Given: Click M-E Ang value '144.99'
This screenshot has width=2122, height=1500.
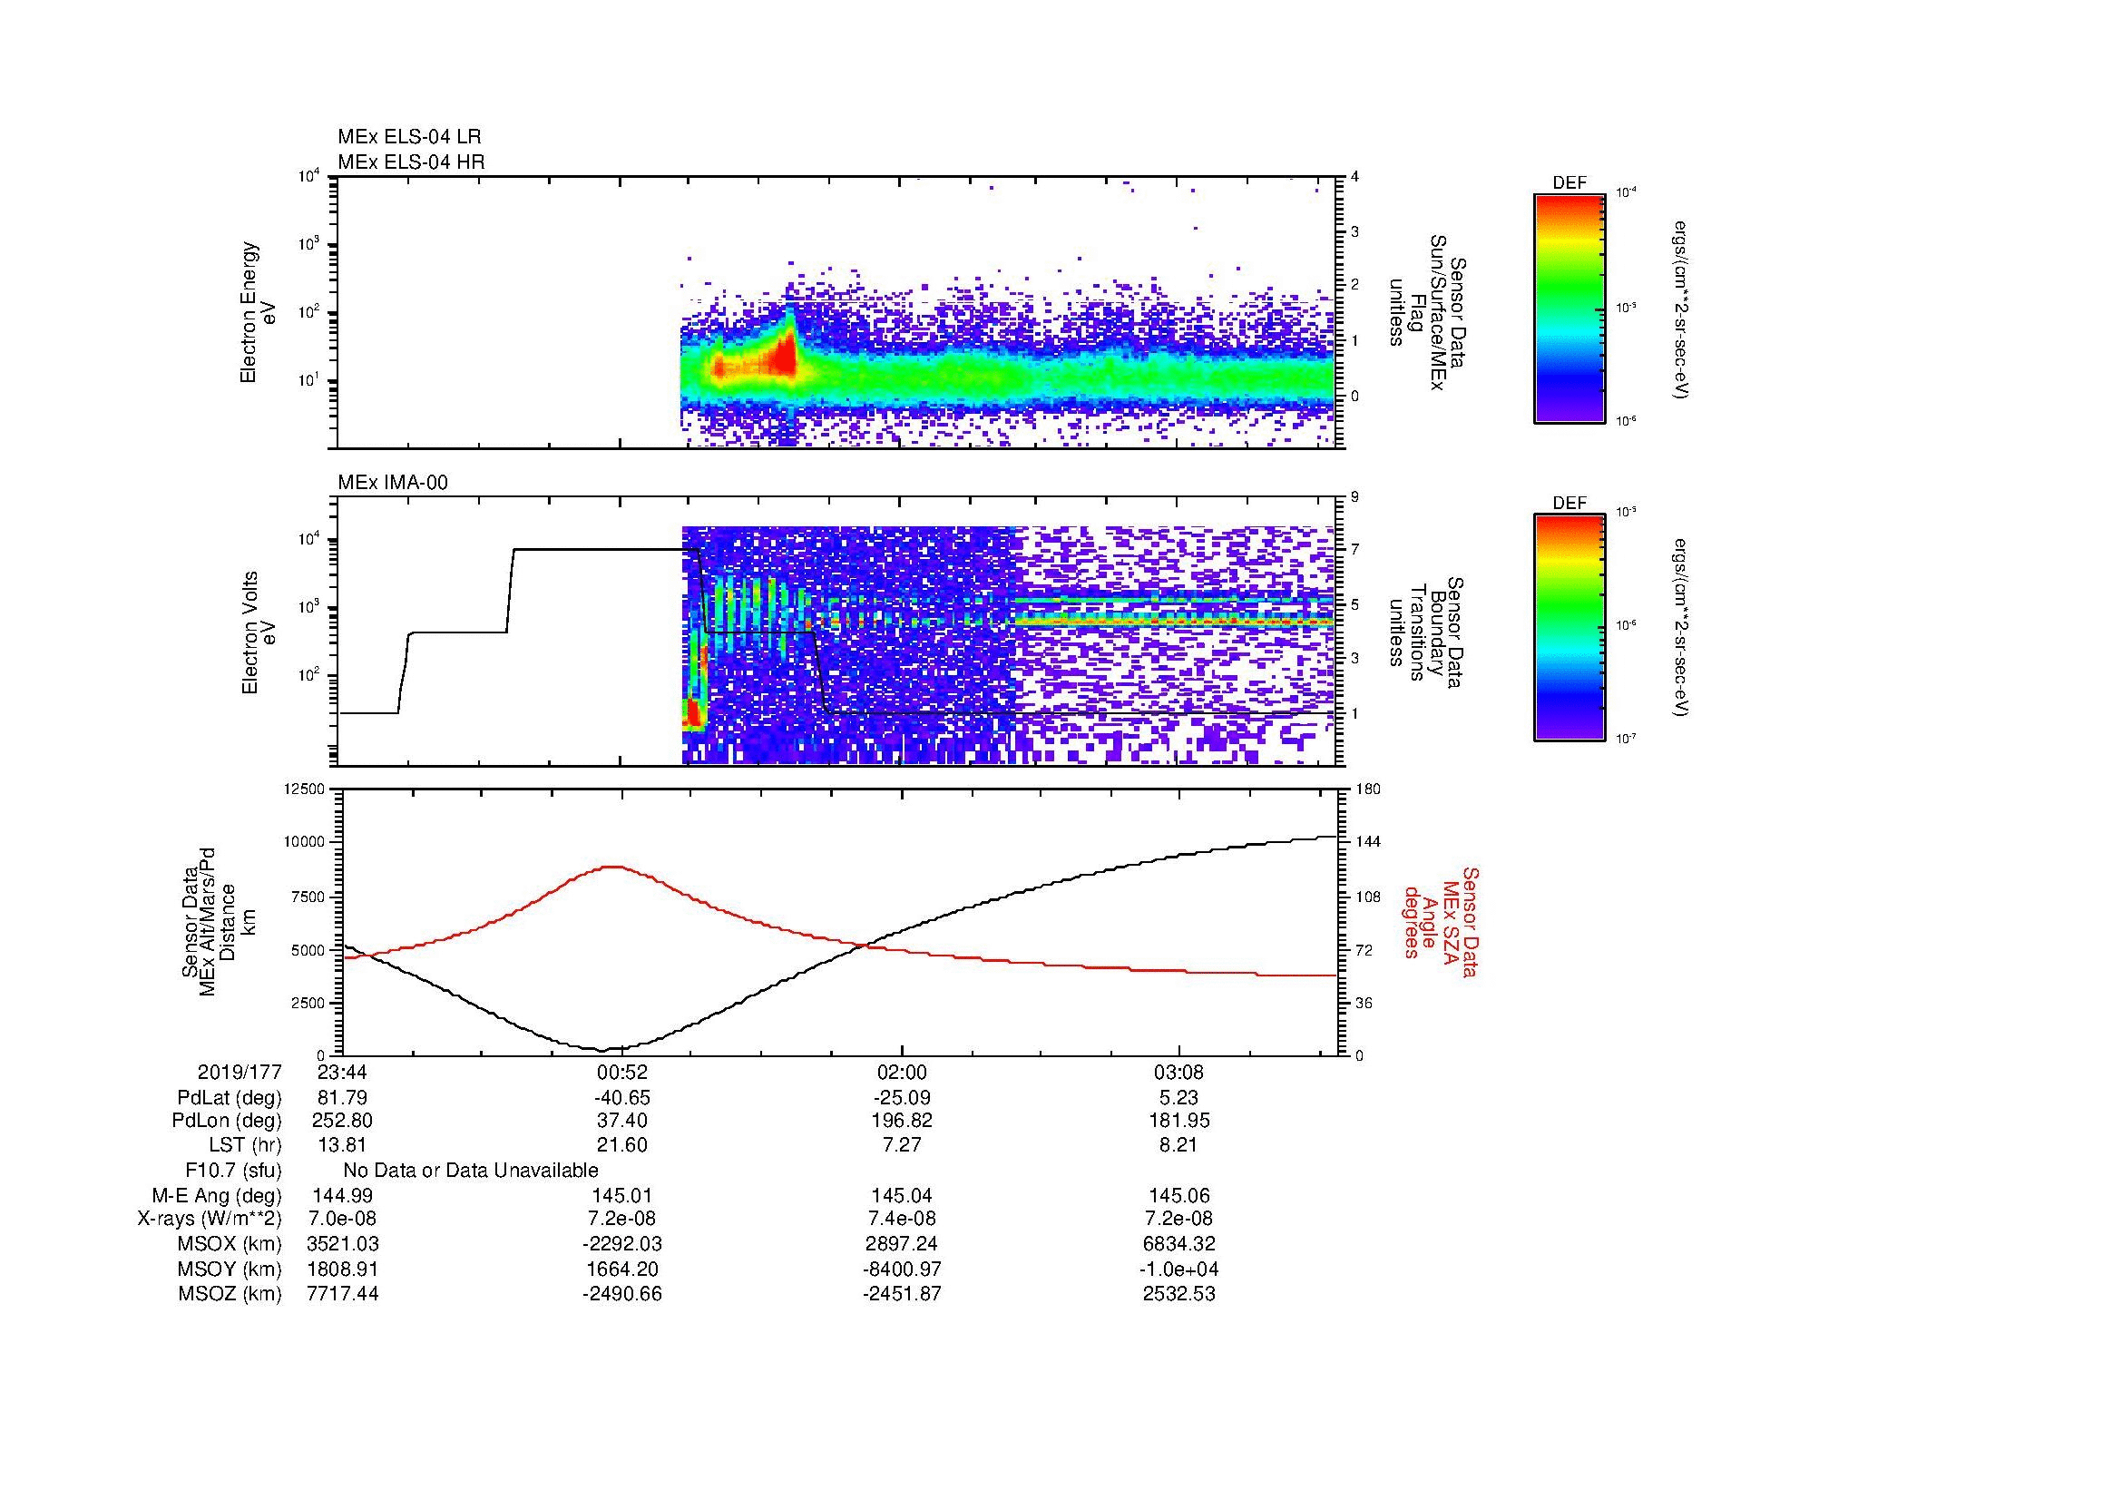Looking at the screenshot, I should click(x=342, y=1196).
